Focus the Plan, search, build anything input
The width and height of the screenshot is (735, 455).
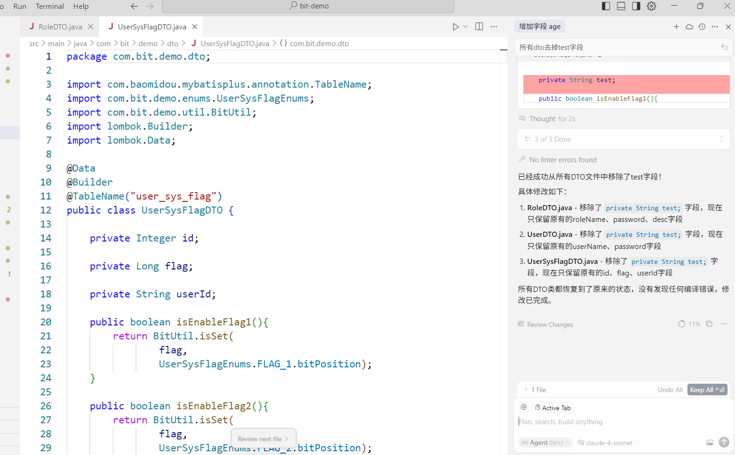click(623, 421)
